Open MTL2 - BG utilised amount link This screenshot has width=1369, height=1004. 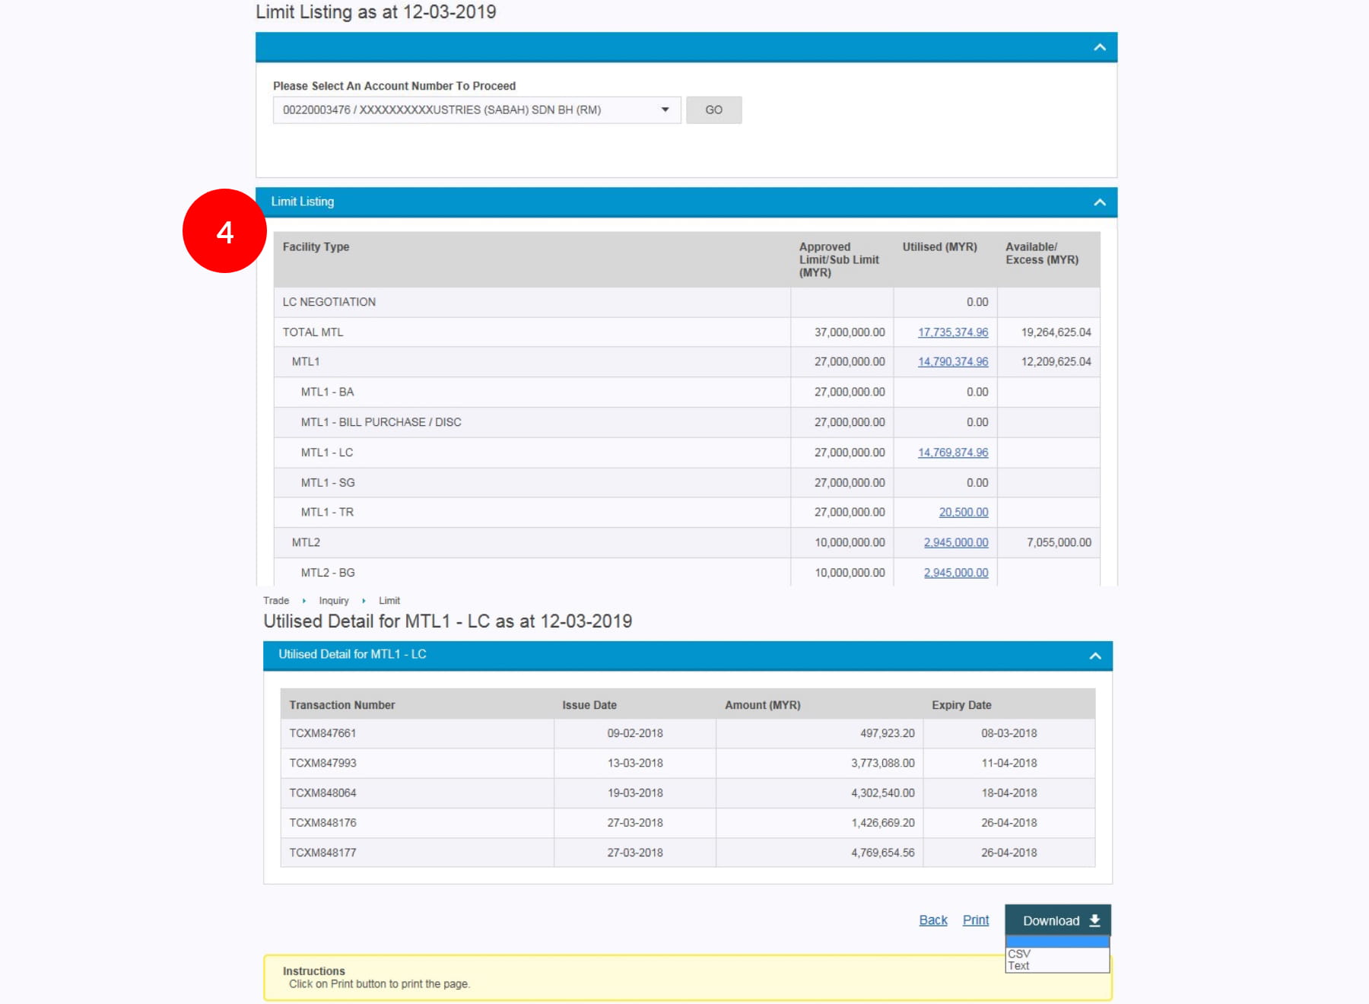pos(955,573)
